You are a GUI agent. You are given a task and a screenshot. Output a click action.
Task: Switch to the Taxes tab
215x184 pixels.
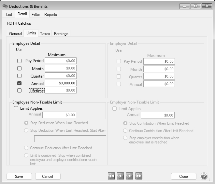pyautogui.click(x=45, y=34)
